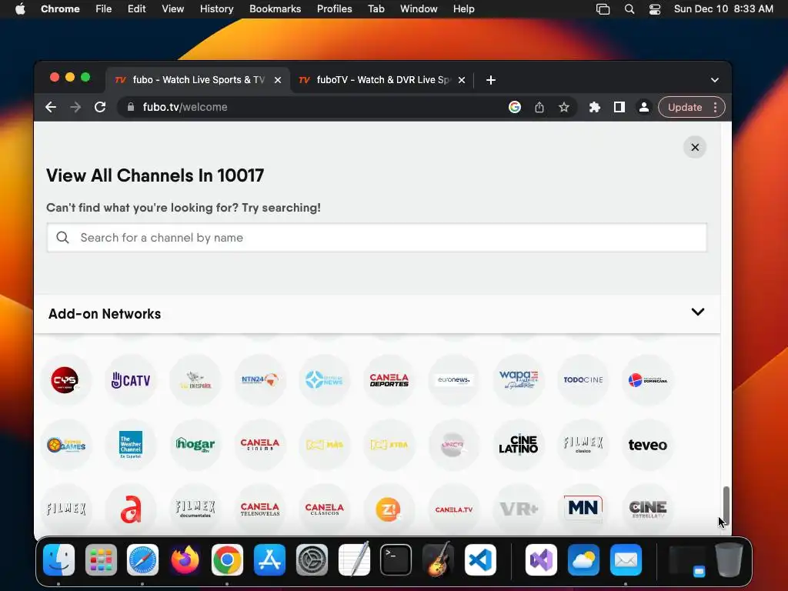Collapse the Add-on Networks section chevron
788x591 pixels.
click(697, 312)
